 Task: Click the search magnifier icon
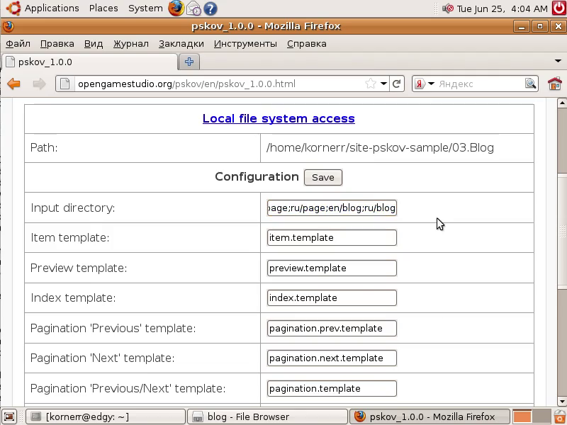531,84
